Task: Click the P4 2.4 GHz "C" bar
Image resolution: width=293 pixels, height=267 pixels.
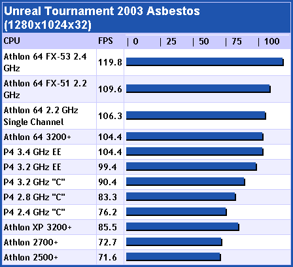Action: [177, 212]
